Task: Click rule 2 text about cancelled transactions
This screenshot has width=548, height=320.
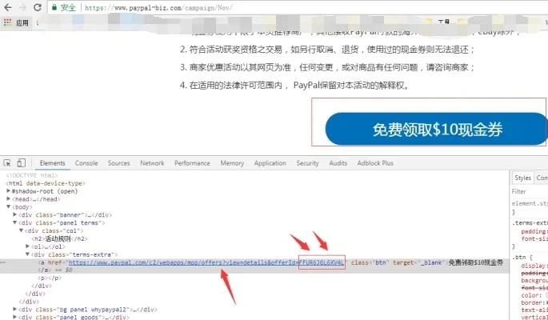Action: coord(327,50)
